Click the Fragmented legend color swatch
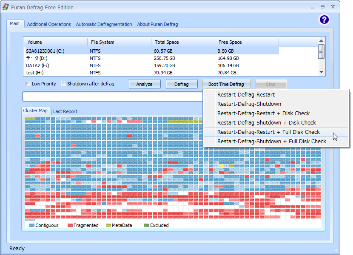 click(70, 225)
